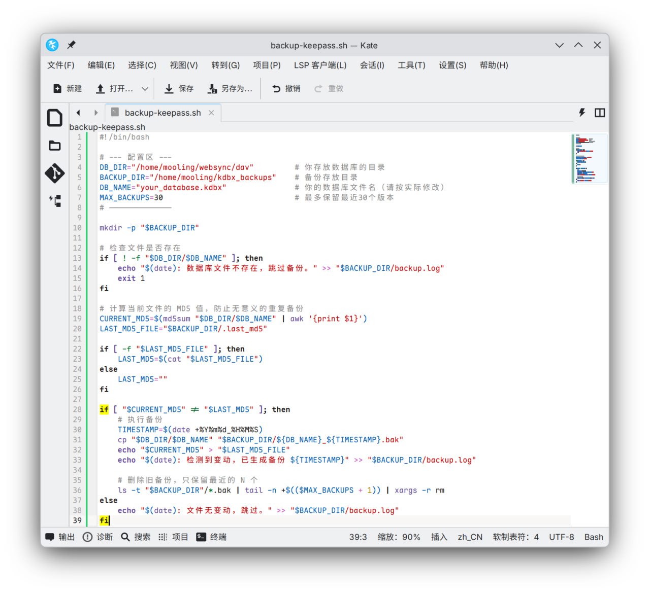Click the 保存 save button
Viewport: 650px width, 595px height.
pos(179,89)
